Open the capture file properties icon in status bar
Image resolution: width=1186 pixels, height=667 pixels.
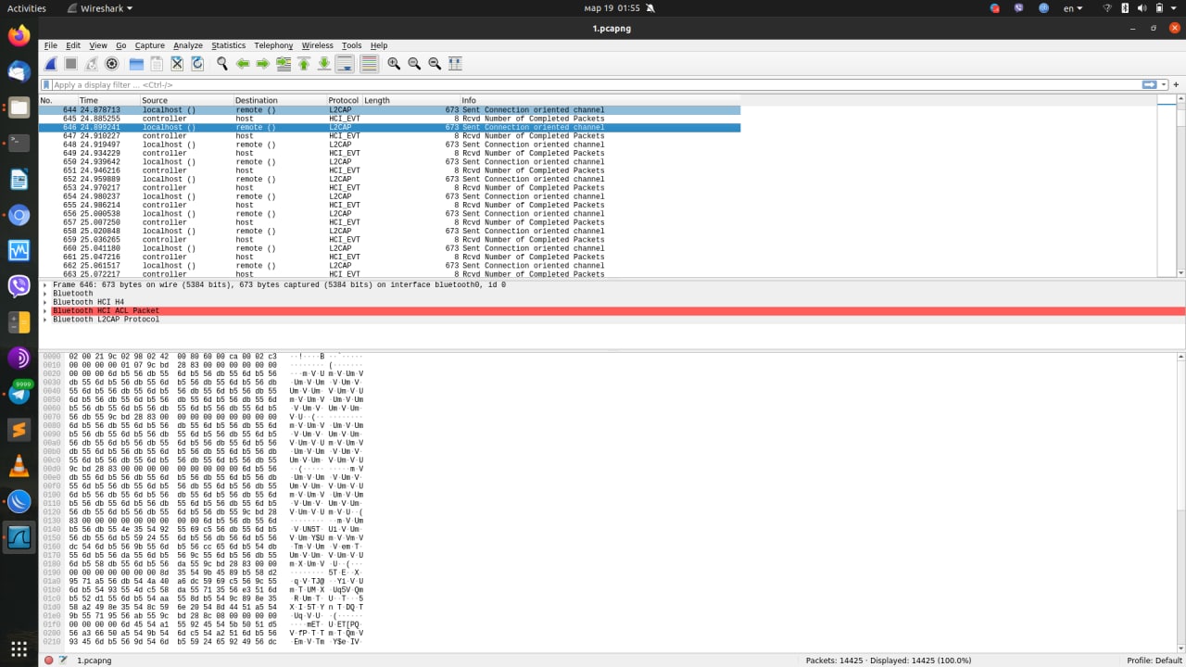pos(63,661)
